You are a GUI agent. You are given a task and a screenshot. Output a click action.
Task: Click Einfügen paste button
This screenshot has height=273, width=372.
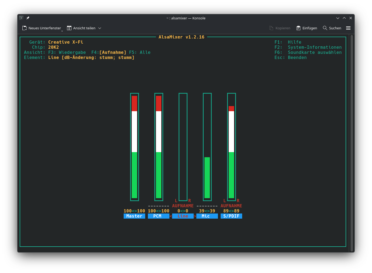tap(307, 28)
